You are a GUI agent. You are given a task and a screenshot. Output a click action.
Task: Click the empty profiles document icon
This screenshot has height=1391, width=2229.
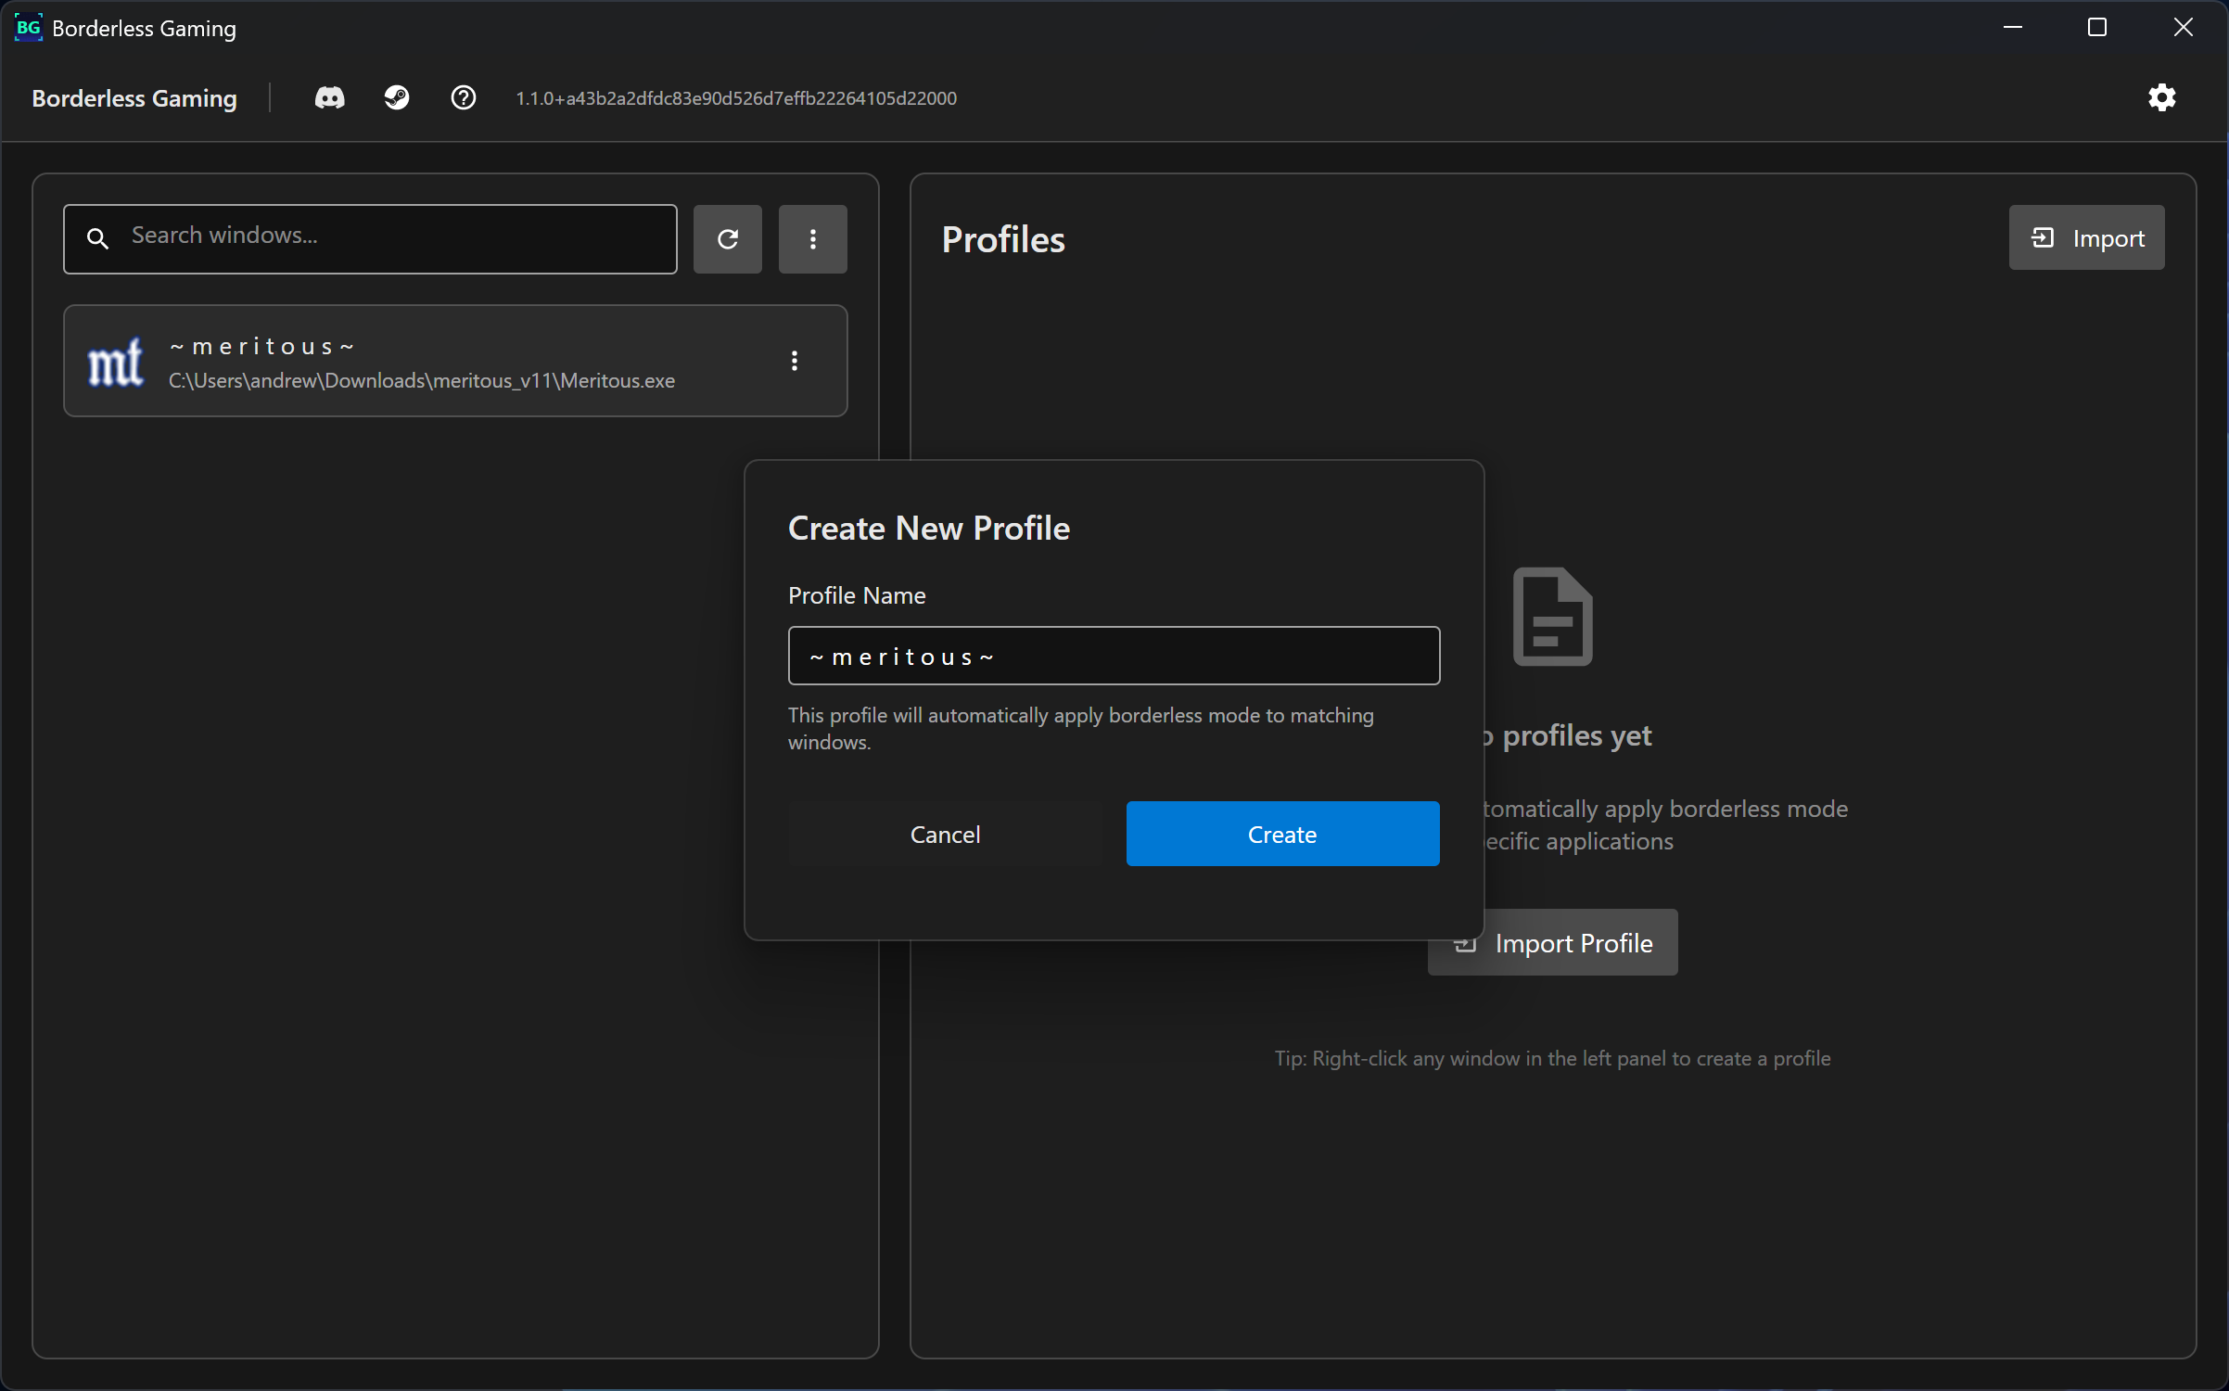1553,617
